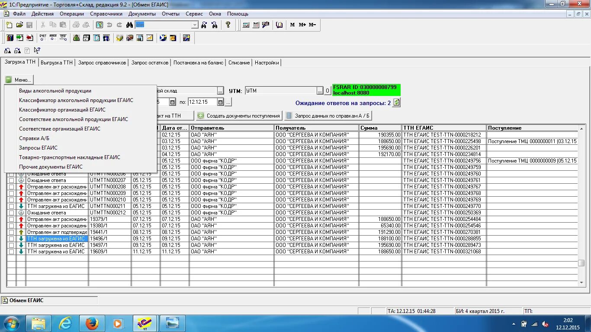Viewport: 591px width, 332px height.
Task: Tick checkbox for row 19441/1
Action: [12, 232]
